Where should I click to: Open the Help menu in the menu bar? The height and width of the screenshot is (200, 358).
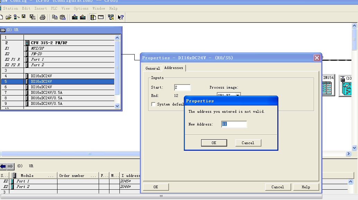113,8
